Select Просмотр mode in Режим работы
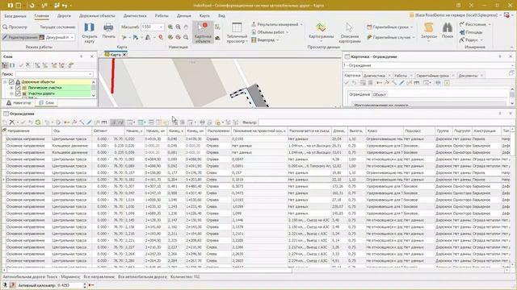517x290 pixels. pos(15,27)
